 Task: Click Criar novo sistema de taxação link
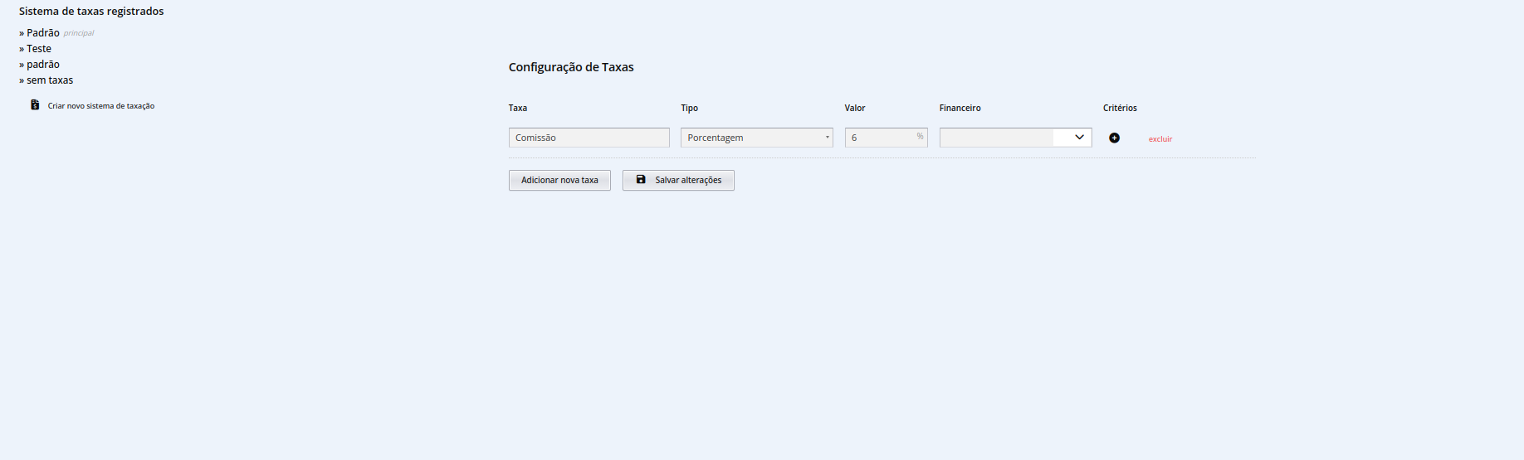(x=101, y=106)
